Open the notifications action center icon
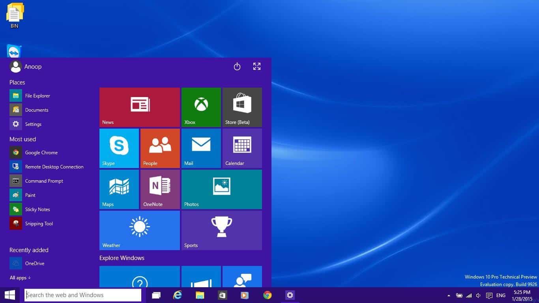This screenshot has height=303, width=539. (x=489, y=296)
